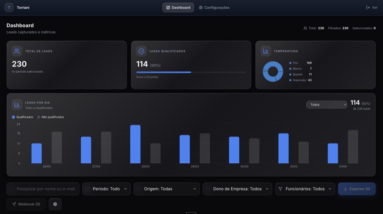Click the 'de 230 leads' text
This screenshot has height=214, width=383.
[361, 109]
